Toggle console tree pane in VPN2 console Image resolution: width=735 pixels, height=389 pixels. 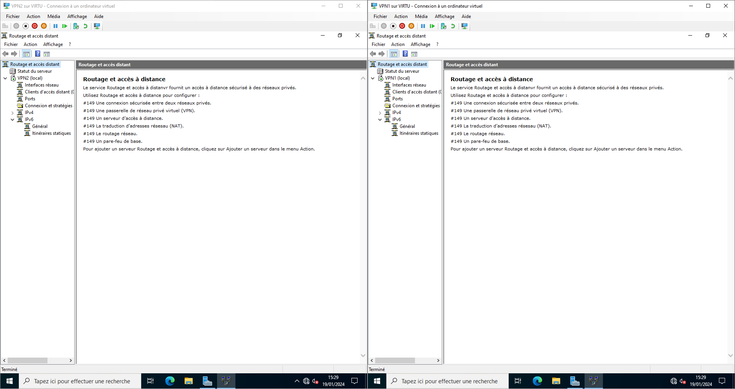[x=26, y=54]
